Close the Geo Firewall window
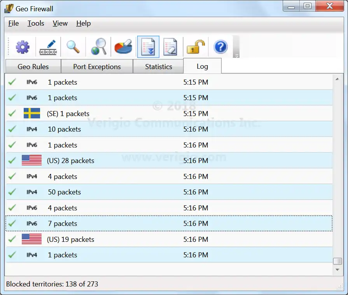This screenshot has height=295, width=348. [330, 6]
